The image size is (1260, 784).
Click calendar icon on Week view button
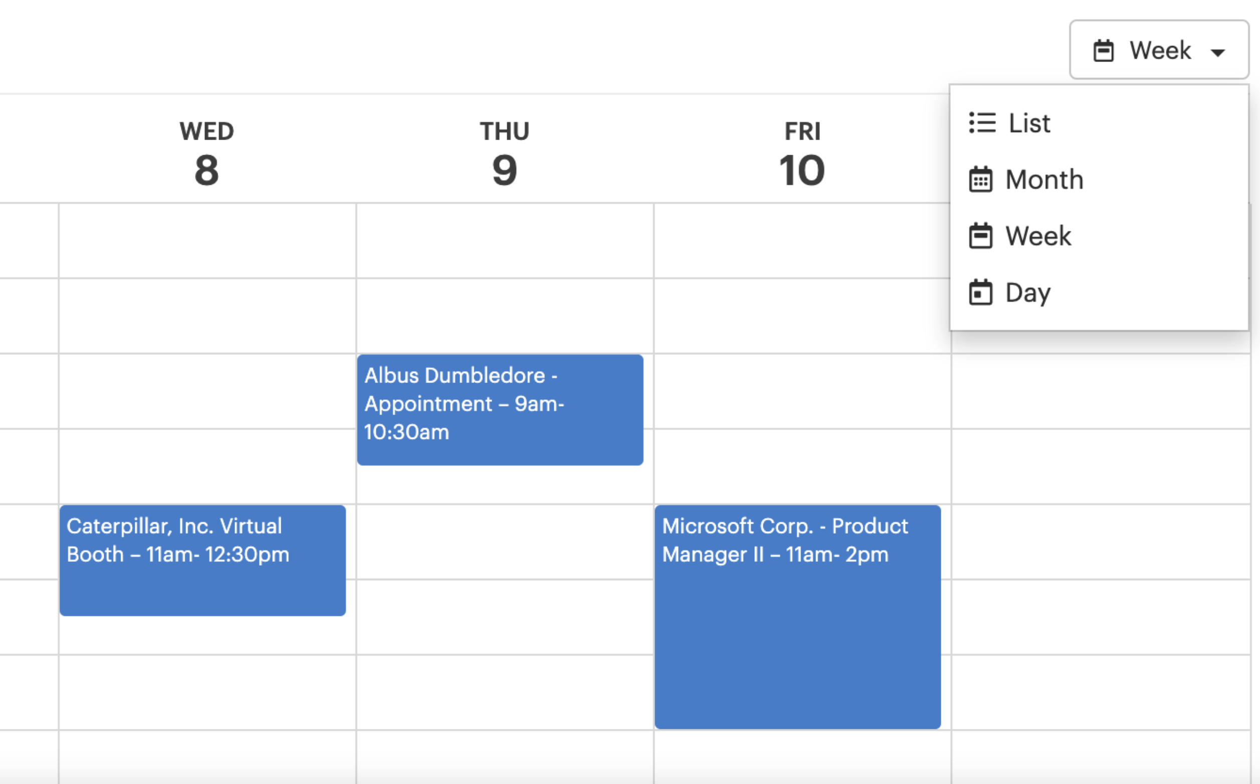pos(1103,50)
